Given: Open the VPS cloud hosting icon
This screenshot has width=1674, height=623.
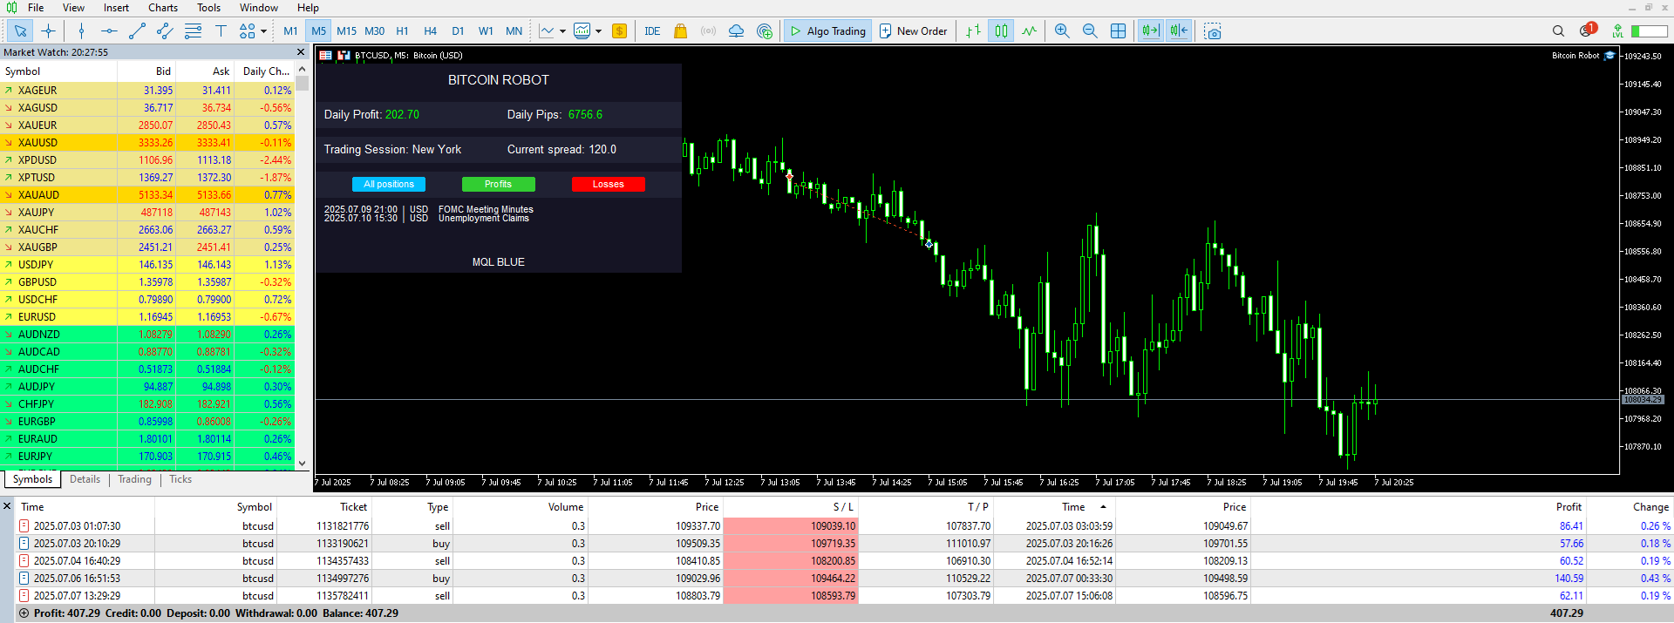Looking at the screenshot, I should pos(736,31).
